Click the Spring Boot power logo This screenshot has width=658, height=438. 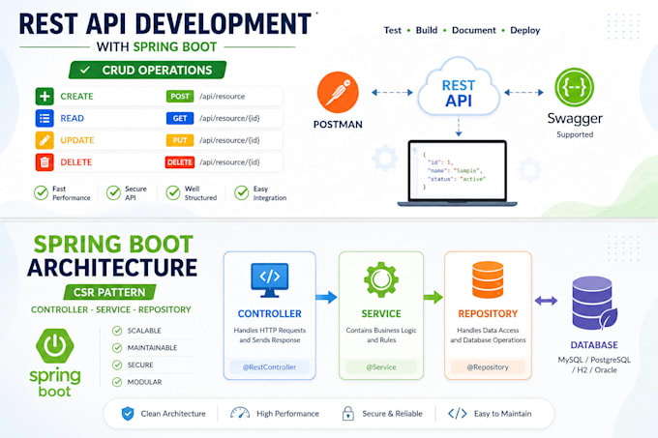55,346
